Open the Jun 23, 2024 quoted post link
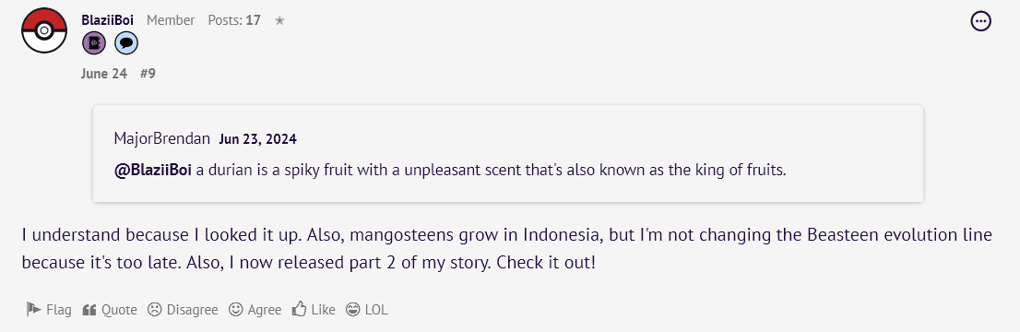The width and height of the screenshot is (1020, 332). [x=257, y=139]
